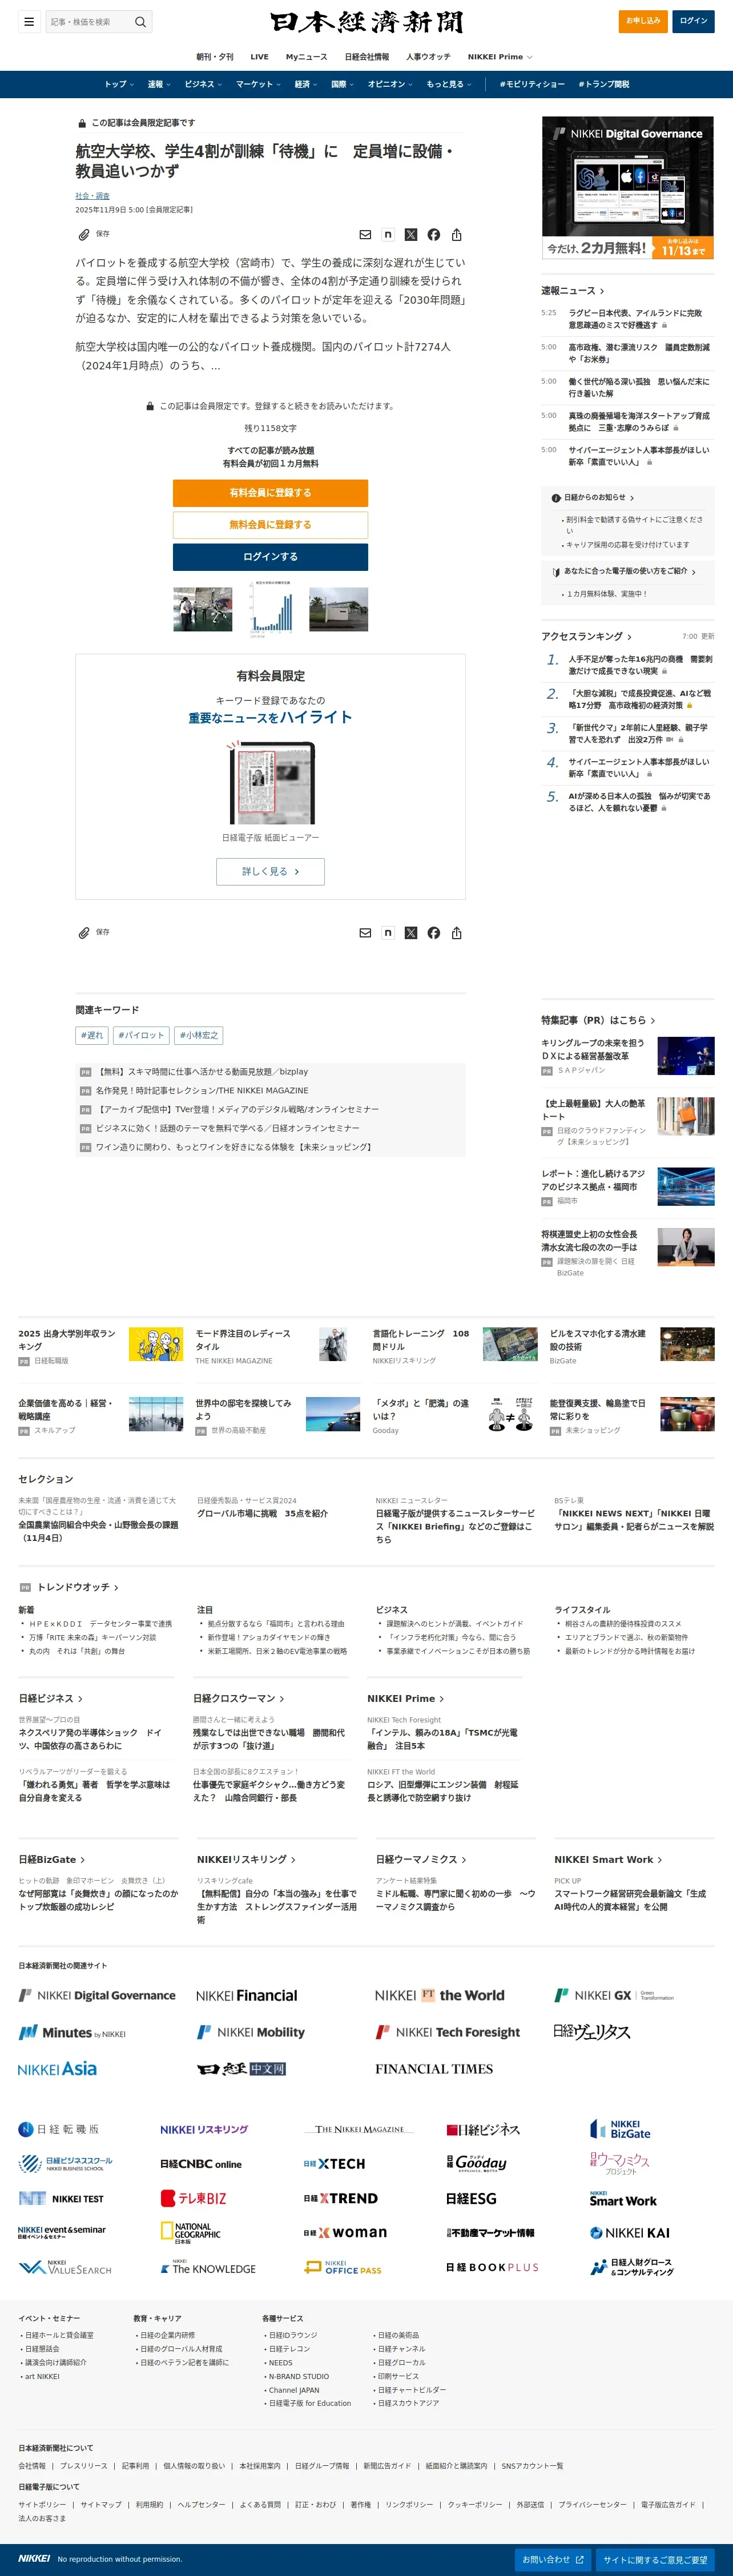Image resolution: width=733 pixels, height=2576 pixels.
Task: Expand the 経済 navigation dropdown
Action: pyautogui.click(x=306, y=84)
